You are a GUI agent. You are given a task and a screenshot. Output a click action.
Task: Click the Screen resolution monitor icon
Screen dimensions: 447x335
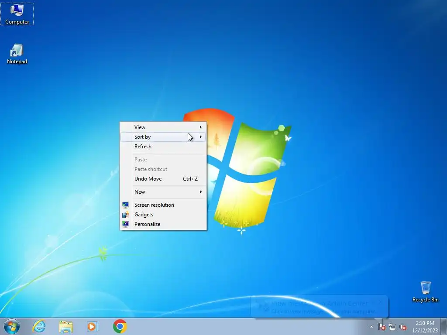pyautogui.click(x=125, y=205)
